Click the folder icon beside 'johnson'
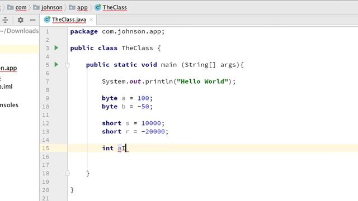358x201 pixels. pyautogui.click(x=36, y=7)
